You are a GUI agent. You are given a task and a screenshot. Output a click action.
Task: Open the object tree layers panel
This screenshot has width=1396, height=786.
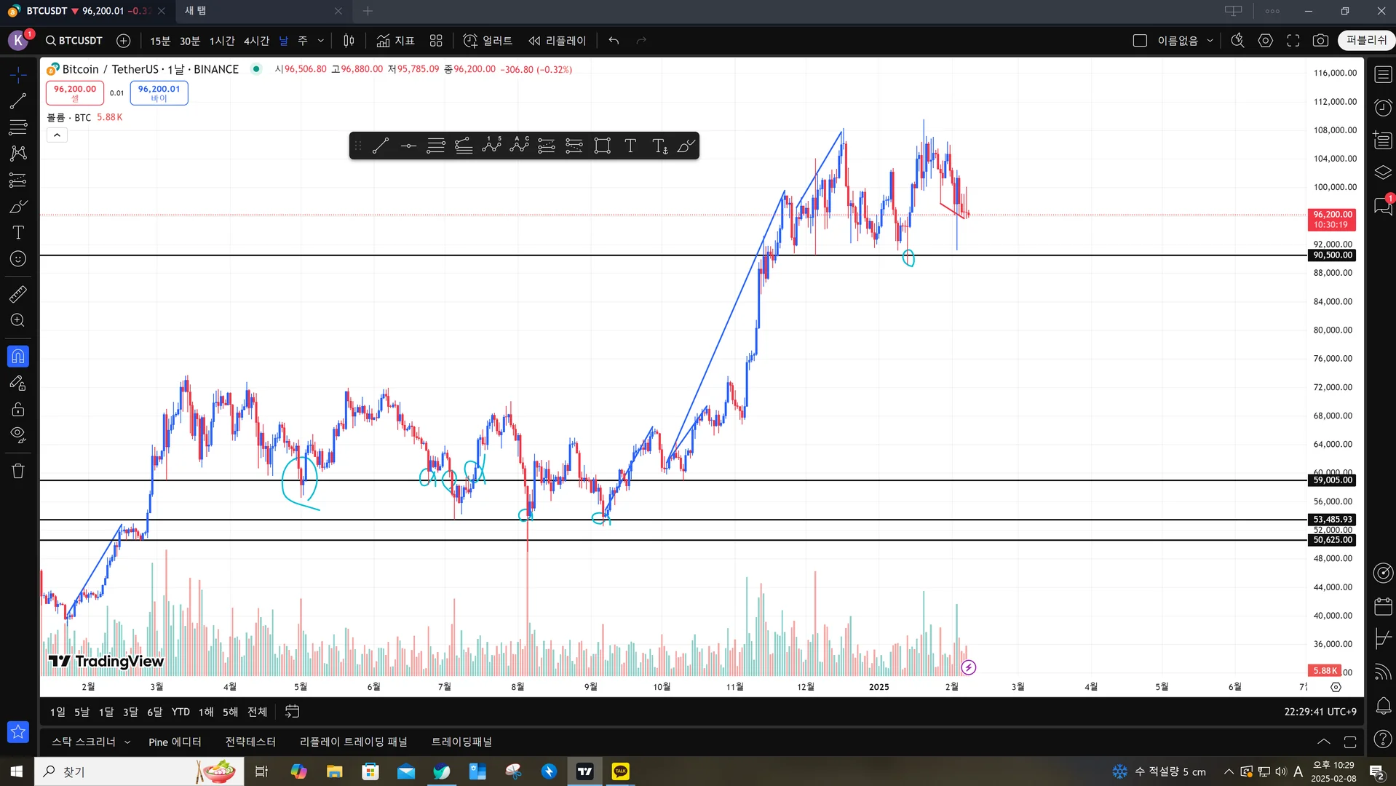[x=1383, y=172]
